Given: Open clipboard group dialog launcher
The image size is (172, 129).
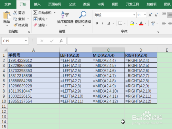Looking at the screenshot, I should [x=29, y=32].
